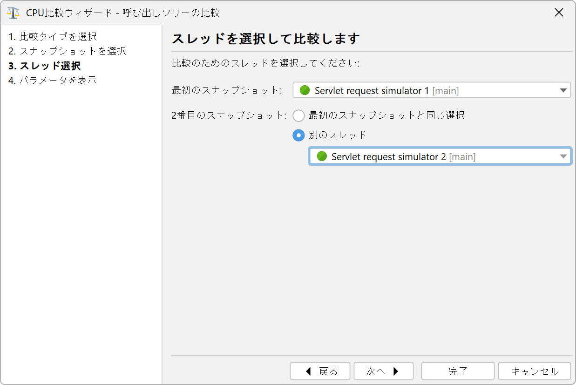The image size is (576, 385).
Task: Click the window title text 呼び出しツリーの比較
Action: 171,13
